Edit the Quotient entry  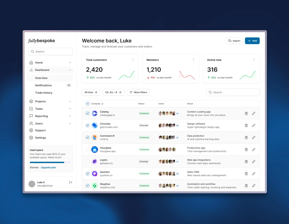[x=254, y=174]
